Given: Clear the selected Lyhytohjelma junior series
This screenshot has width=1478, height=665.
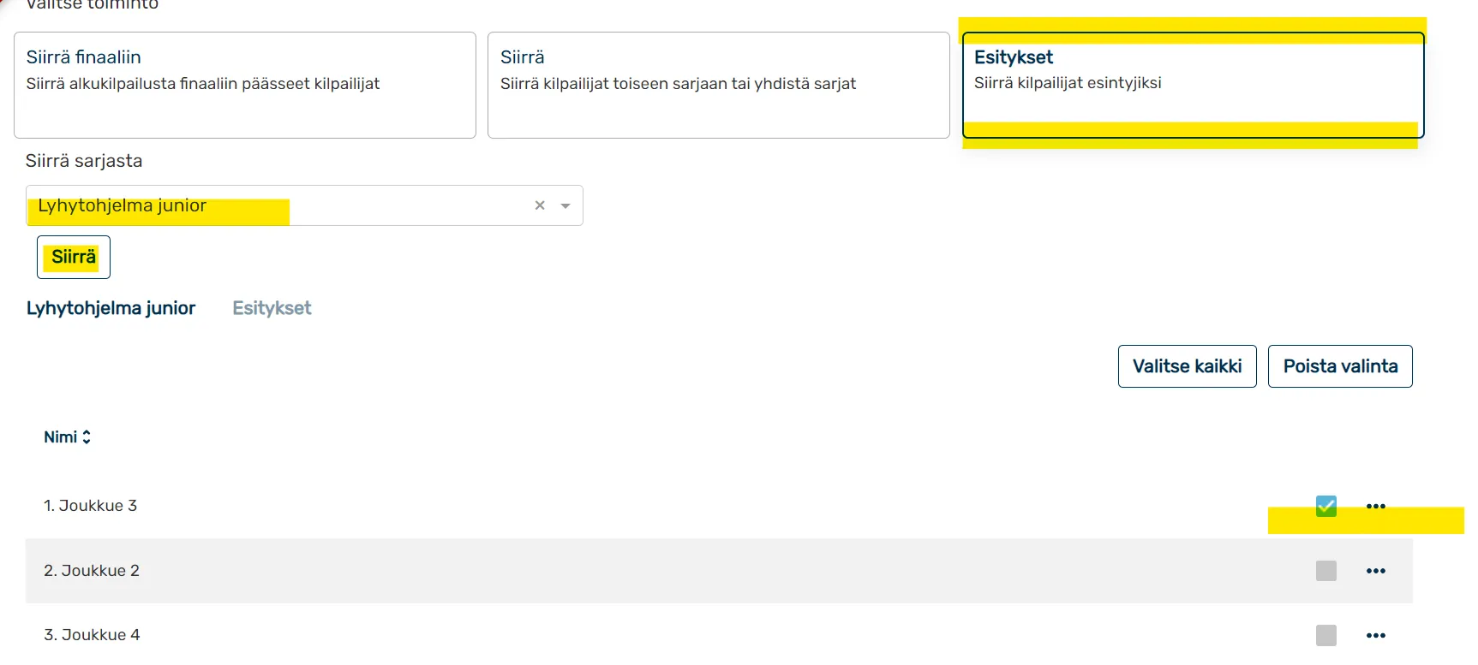Looking at the screenshot, I should (540, 205).
